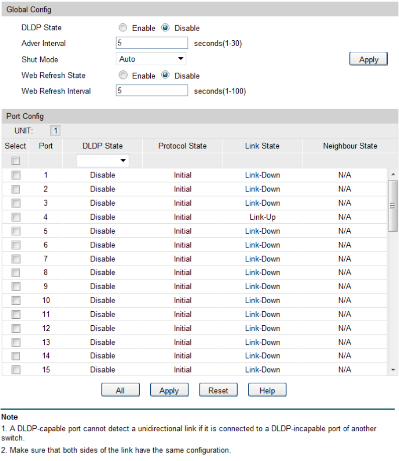Image resolution: width=399 pixels, height=461 pixels.
Task: Check the box for port 4
Action: (16, 217)
